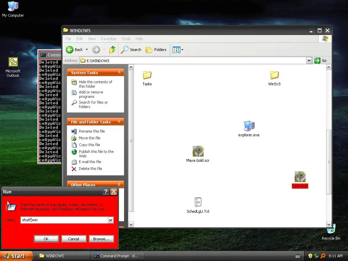
Task: Click the Windows flag logo in explorer
Action: pos(325,39)
